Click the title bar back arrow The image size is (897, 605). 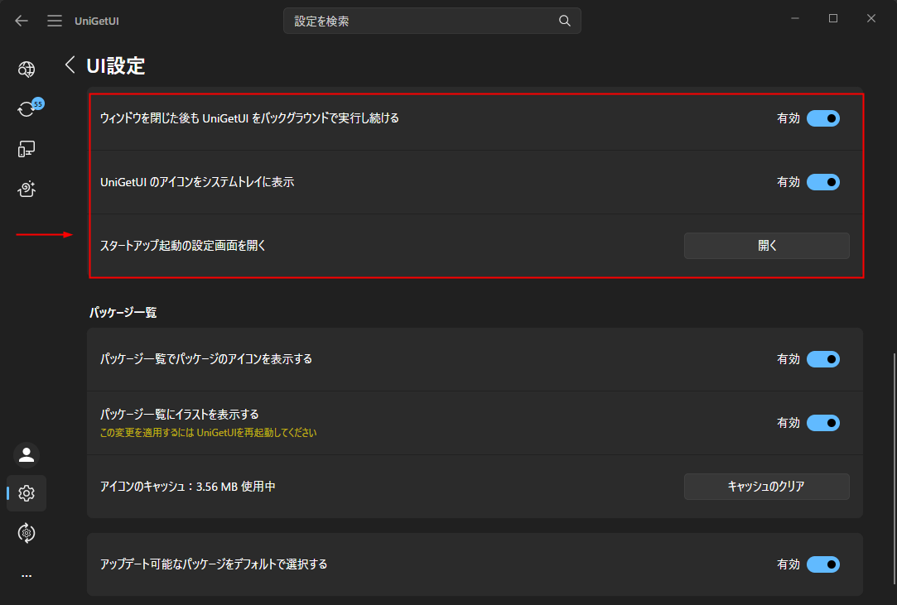pos(22,21)
